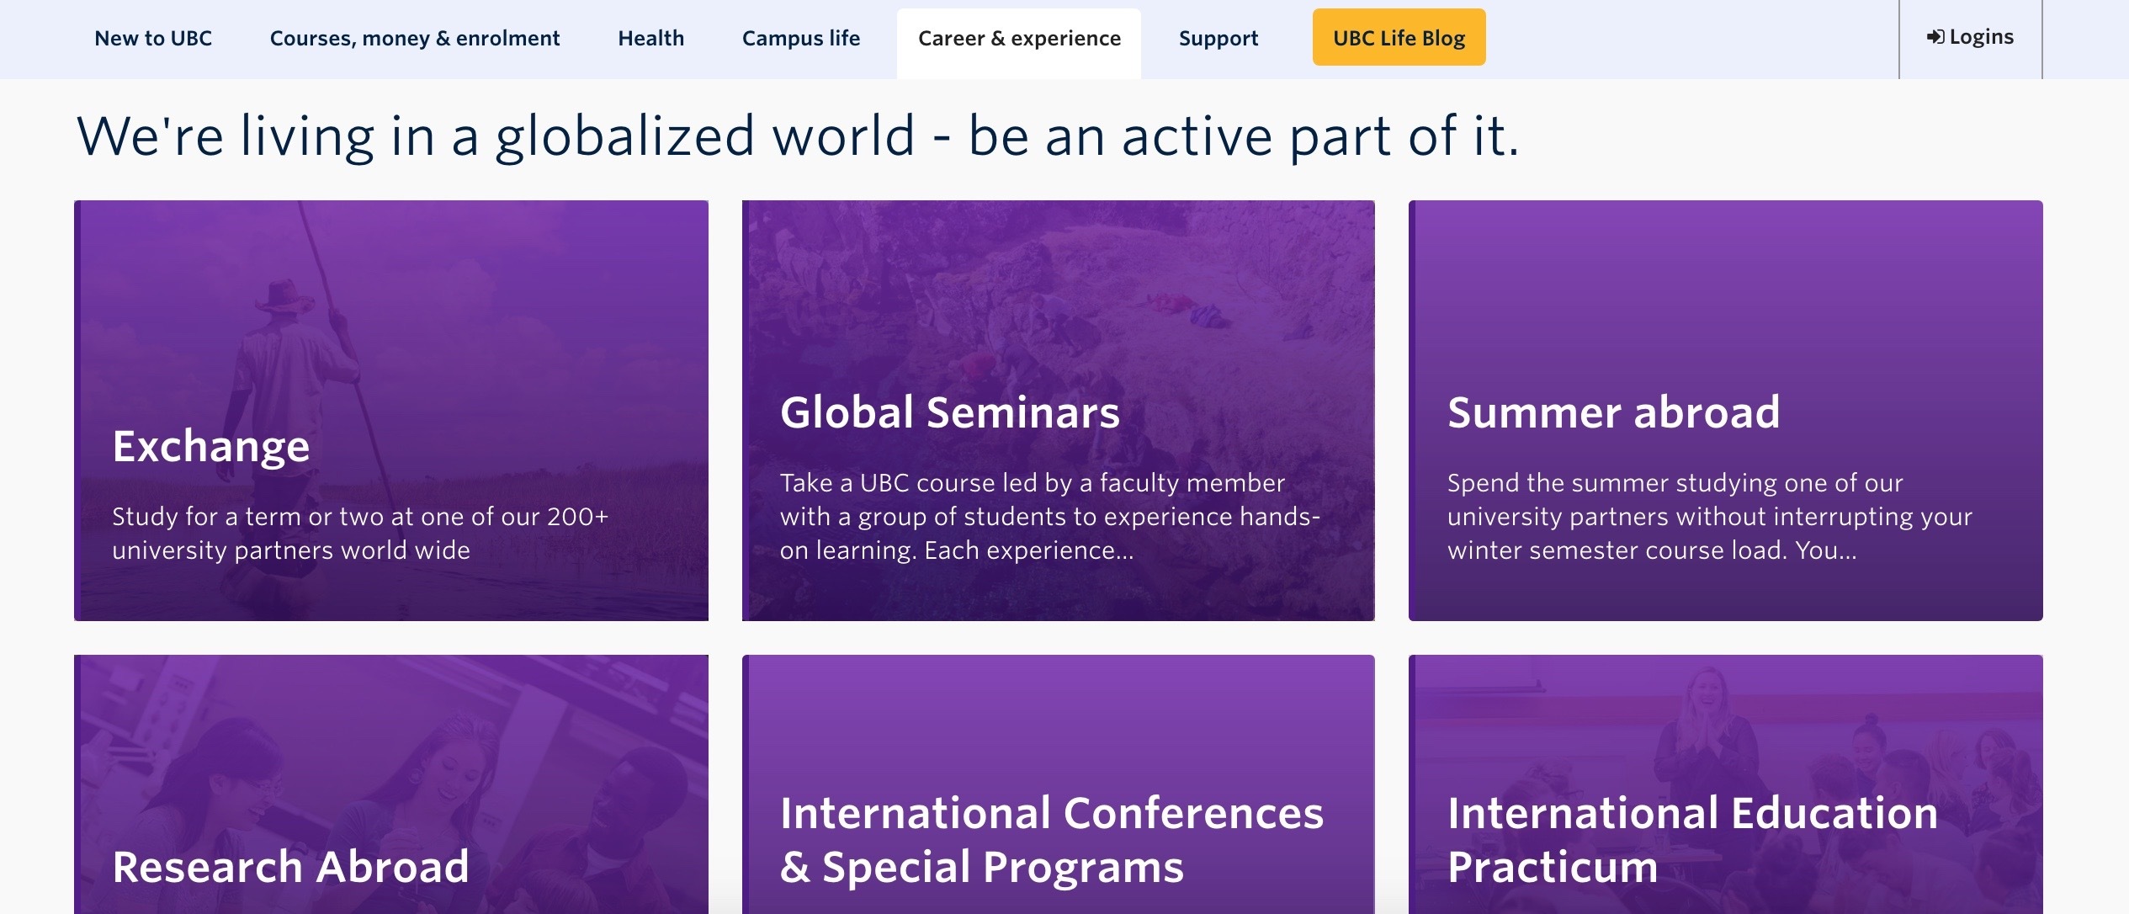
Task: Open the Summer abroad card heading
Action: [x=1613, y=412]
